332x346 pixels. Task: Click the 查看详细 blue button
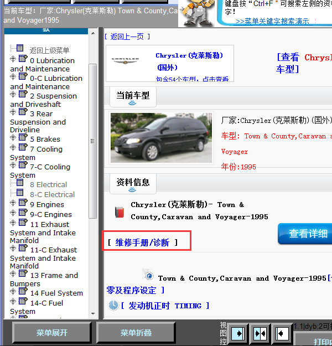pos(305,234)
